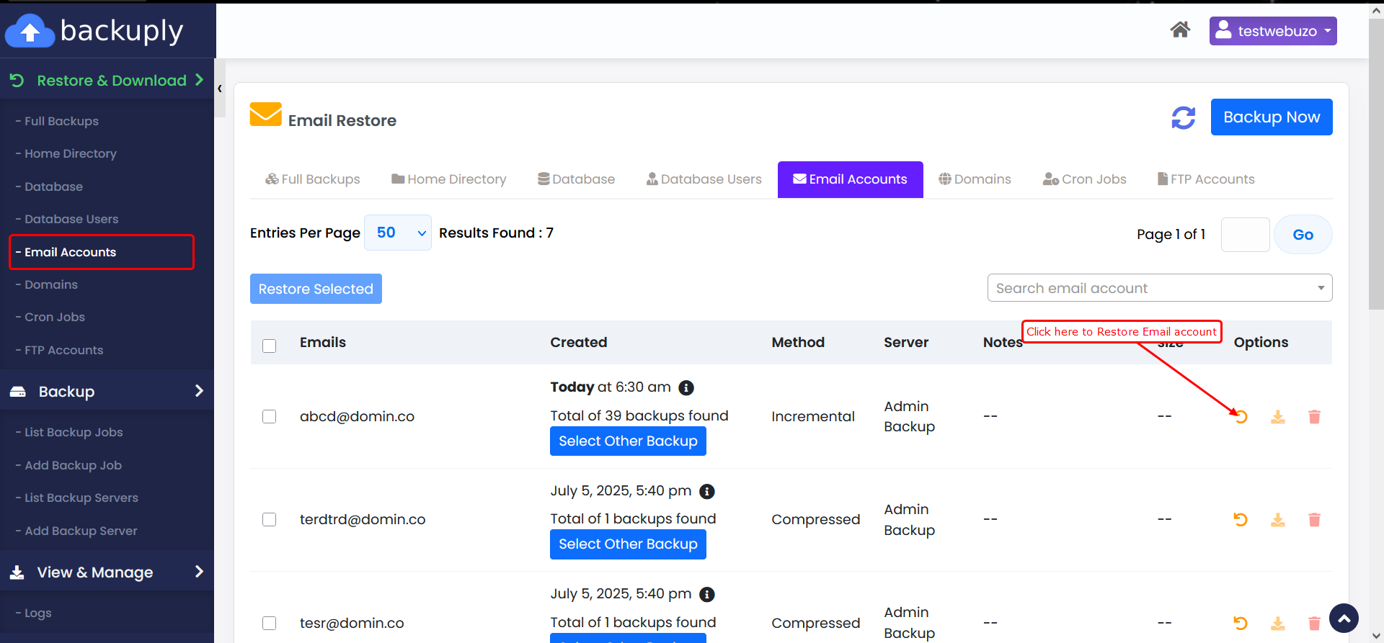Viewport: 1384px width, 643px height.
Task: Show backup info for Today at 6:30 am
Action: 686,388
